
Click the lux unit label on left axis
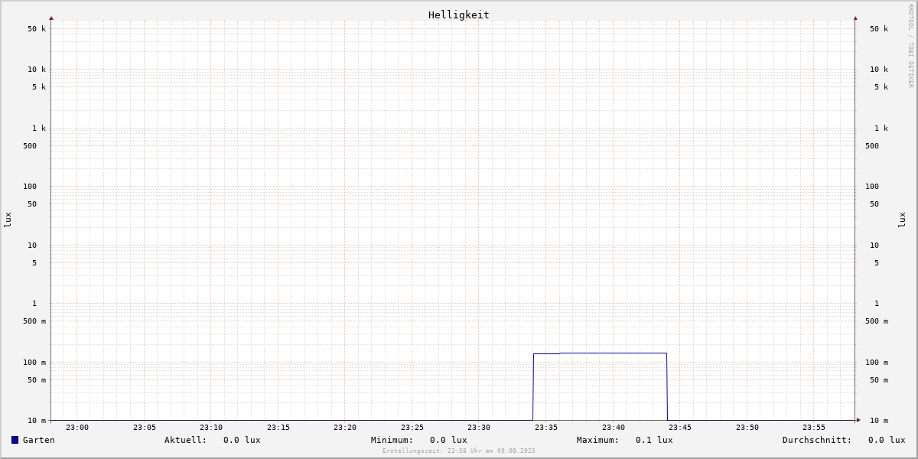[8, 220]
